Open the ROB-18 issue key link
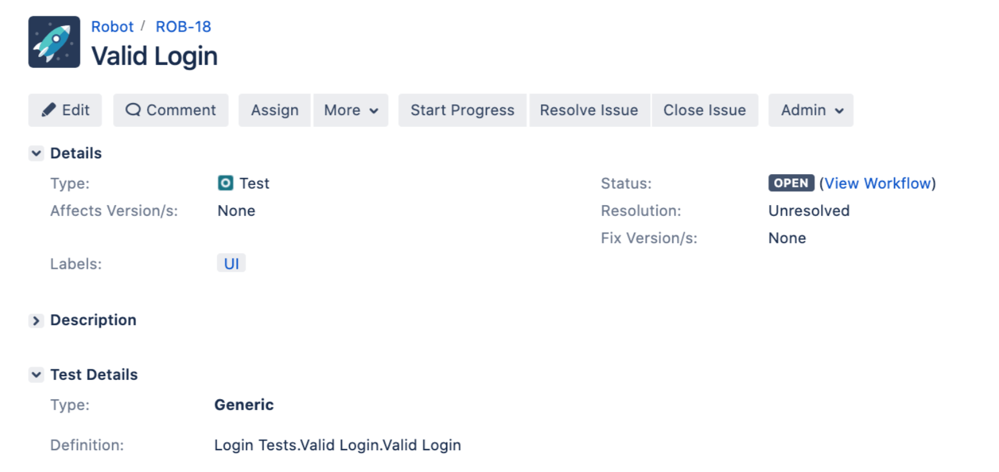Viewport: 999px width, 472px height. click(x=184, y=27)
